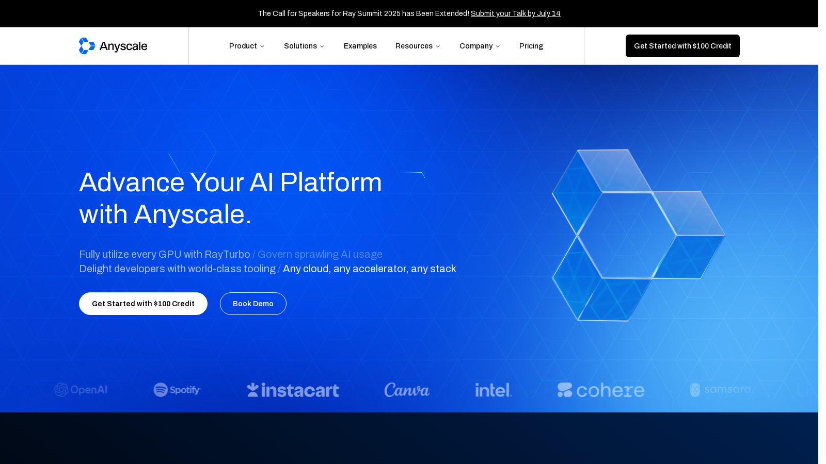The image size is (826, 464).
Task: Go to the Examples page
Action: pos(360,46)
